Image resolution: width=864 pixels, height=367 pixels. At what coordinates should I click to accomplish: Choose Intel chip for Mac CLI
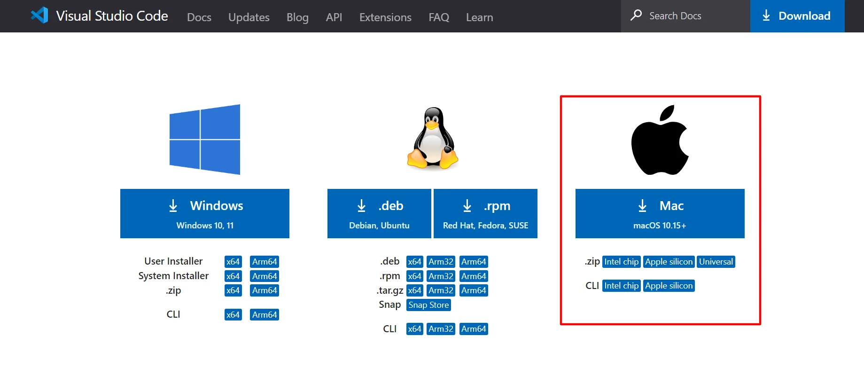tap(621, 286)
